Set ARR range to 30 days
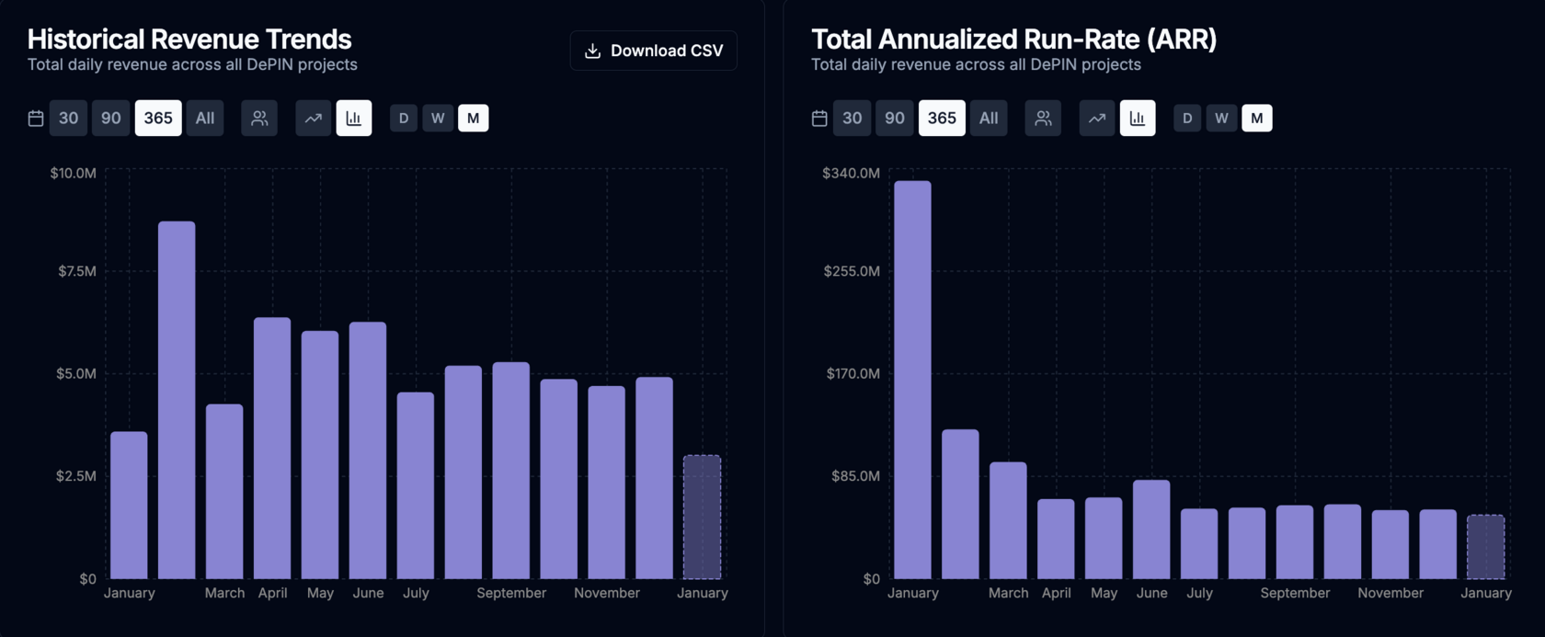Viewport: 1545px width, 637px height. tap(853, 119)
